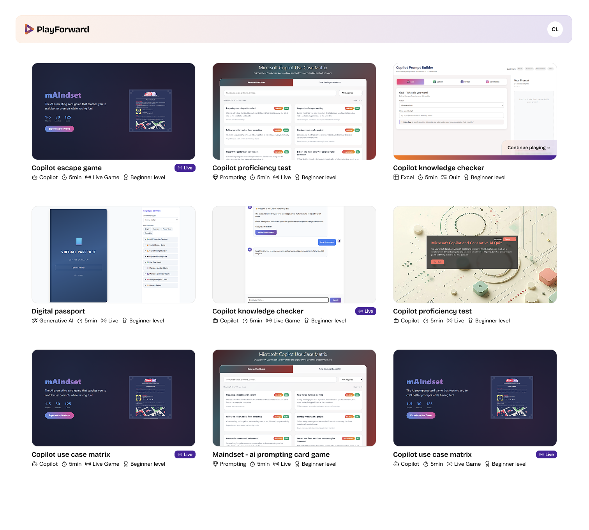Open the Choose action dropdown in Prompt Builder
This screenshot has height=530, width=589.
[x=451, y=105]
